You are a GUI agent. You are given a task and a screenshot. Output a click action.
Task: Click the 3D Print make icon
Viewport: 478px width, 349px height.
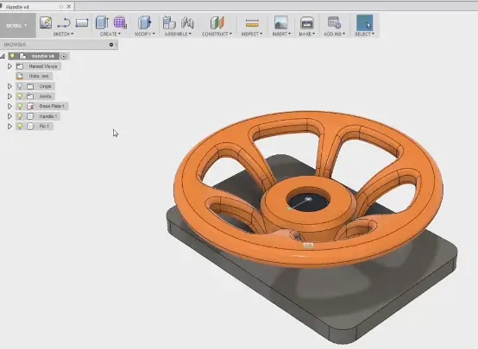[x=306, y=23]
